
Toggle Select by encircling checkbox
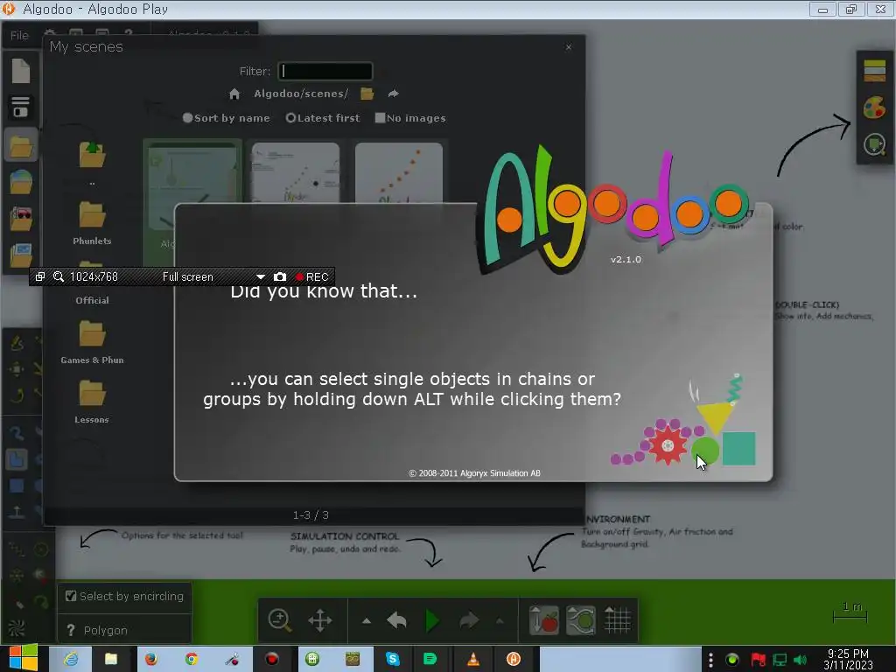coord(71,596)
